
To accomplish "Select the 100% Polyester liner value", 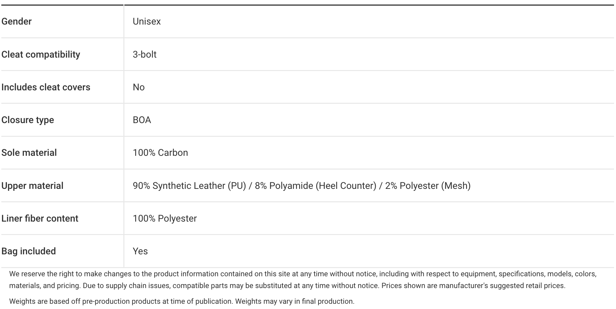I will 165,218.
